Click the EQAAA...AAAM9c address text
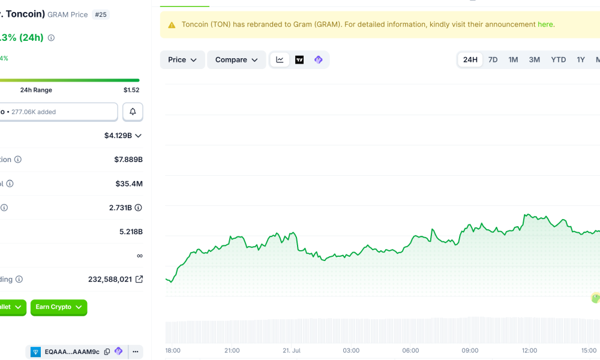 72,352
